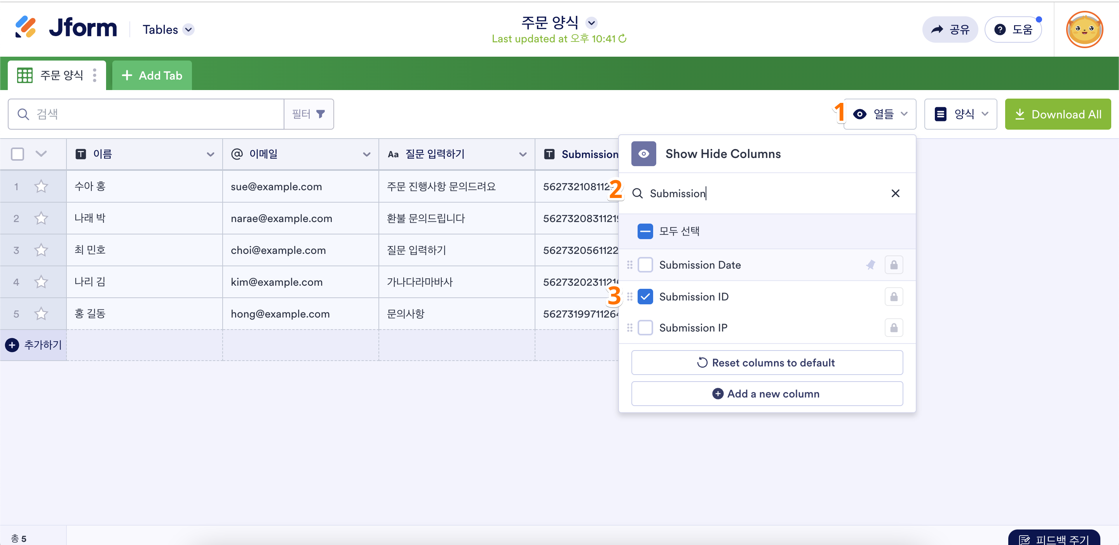
Task: Click the main 검색 search field
Action: click(x=148, y=114)
